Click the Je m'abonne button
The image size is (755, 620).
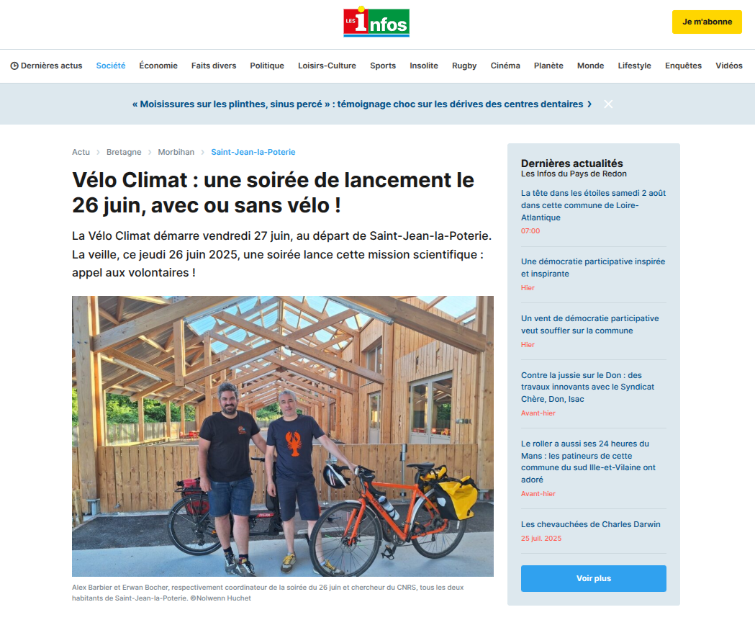click(707, 22)
